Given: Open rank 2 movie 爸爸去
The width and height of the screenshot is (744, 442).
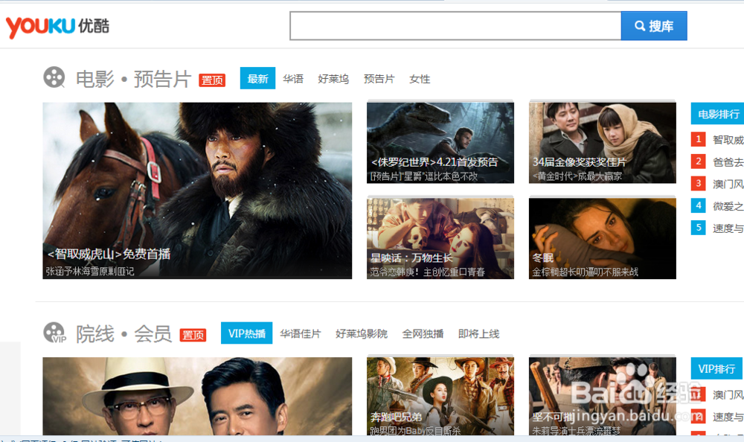Looking at the screenshot, I should coord(728,162).
